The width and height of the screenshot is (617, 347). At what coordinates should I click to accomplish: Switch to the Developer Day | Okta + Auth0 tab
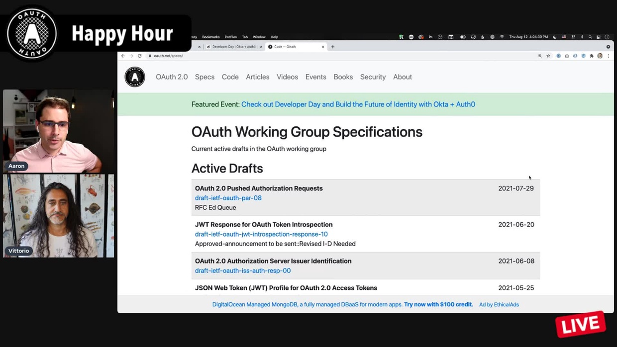233,47
